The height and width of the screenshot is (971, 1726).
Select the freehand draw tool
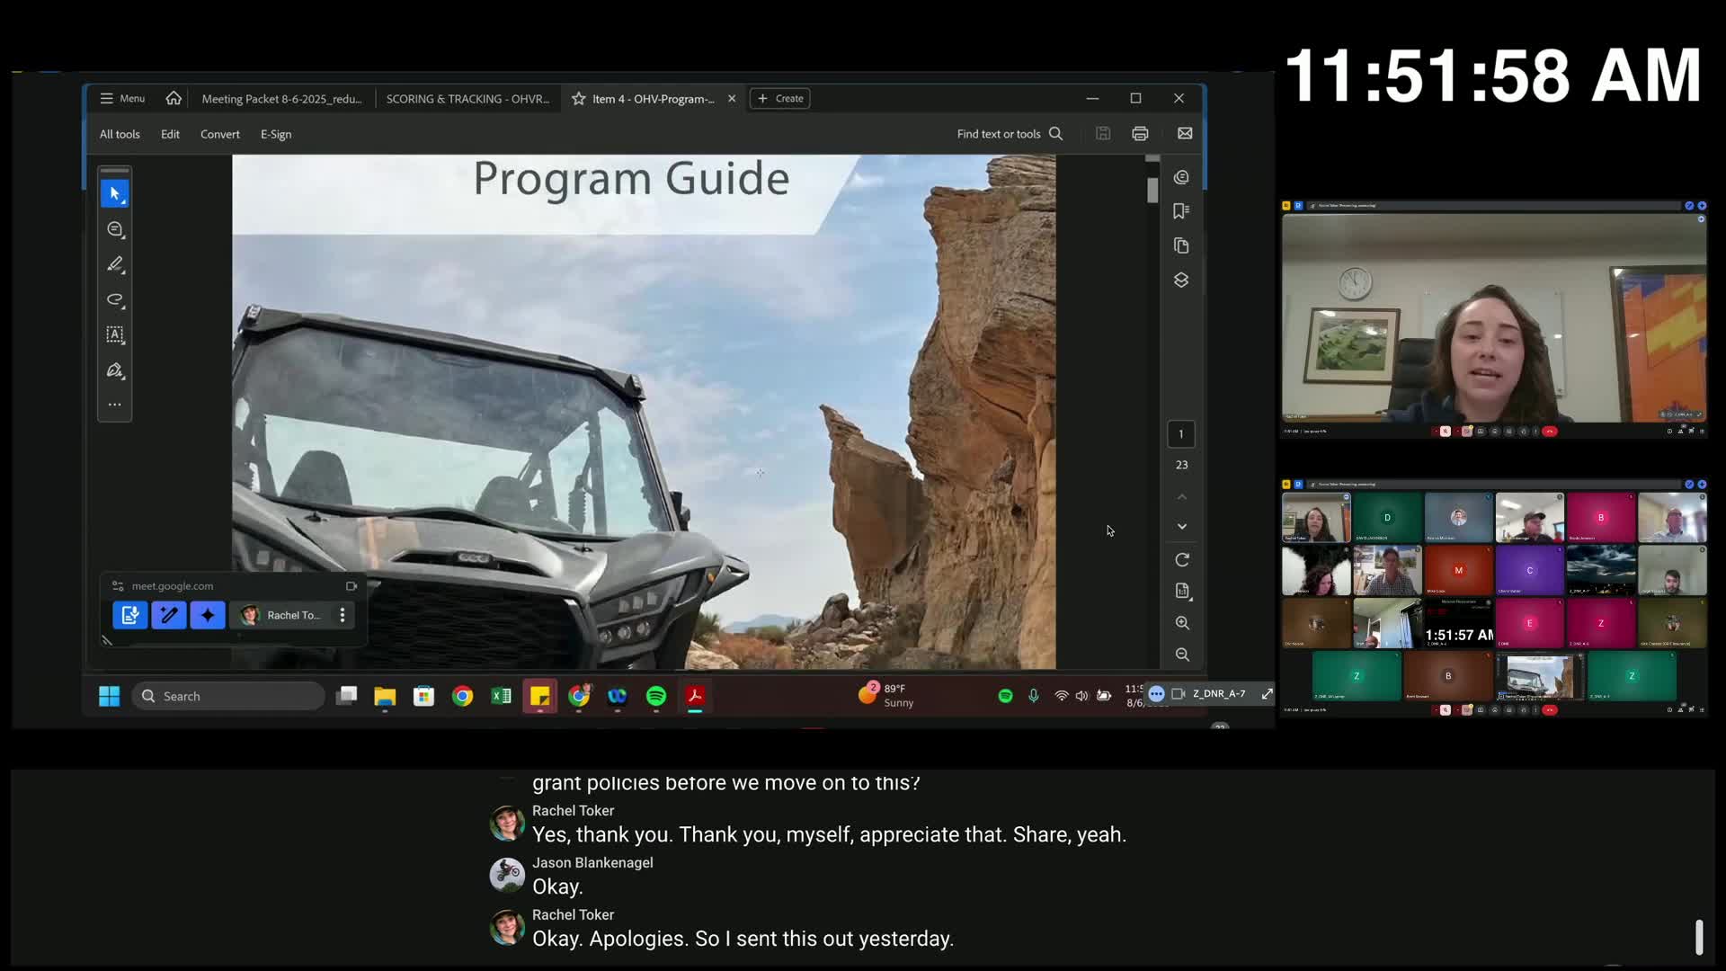click(x=114, y=299)
